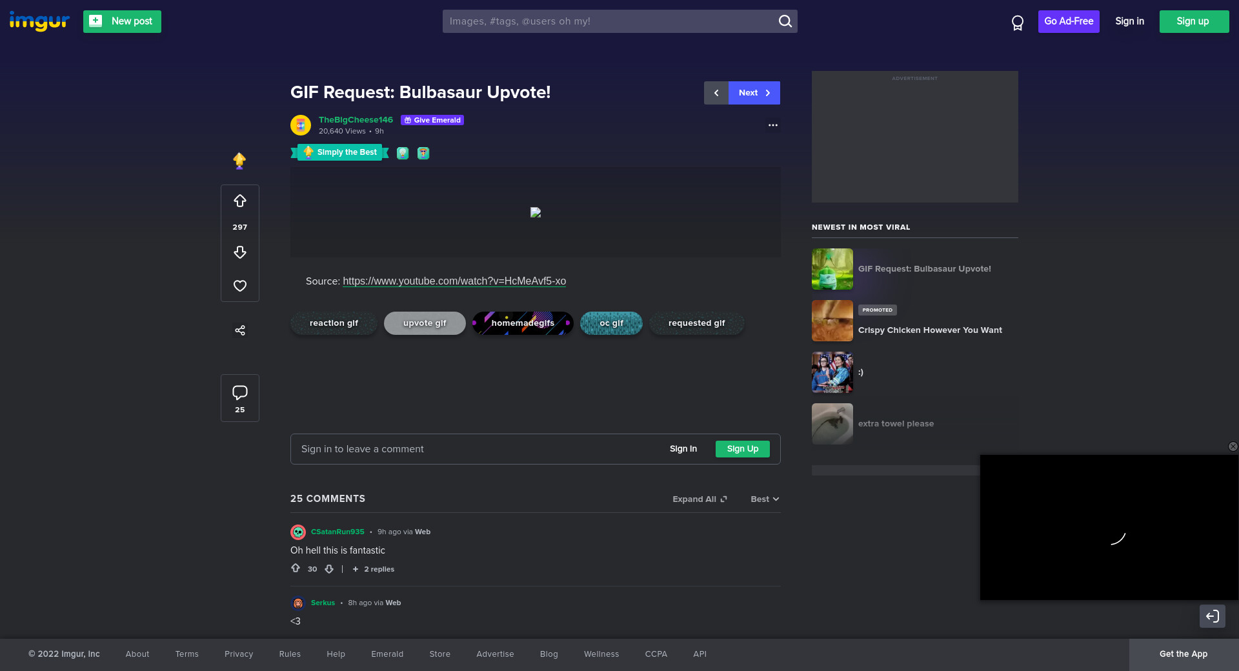Click the Simply the Best ribbon
The height and width of the screenshot is (671, 1239).
click(x=340, y=152)
